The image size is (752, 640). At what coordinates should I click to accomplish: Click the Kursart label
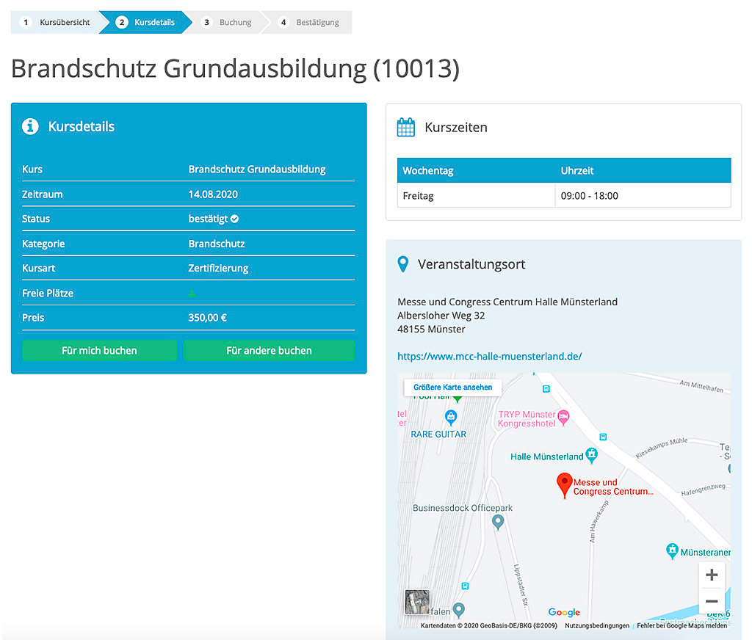[x=38, y=268]
